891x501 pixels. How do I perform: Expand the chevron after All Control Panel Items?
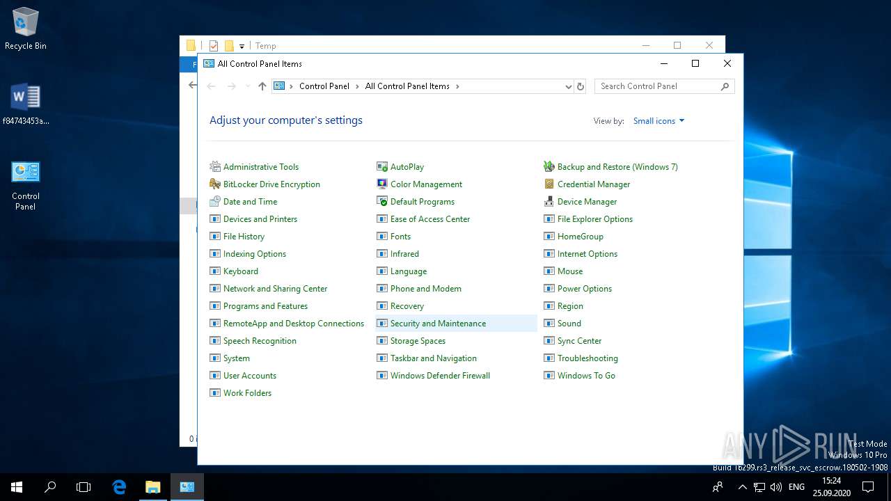click(457, 86)
